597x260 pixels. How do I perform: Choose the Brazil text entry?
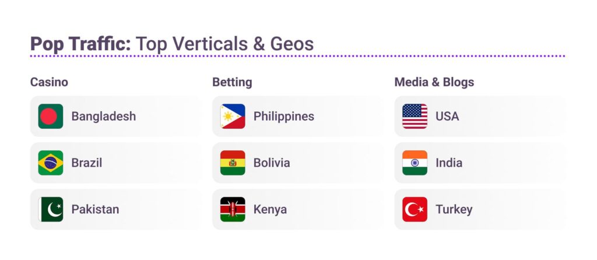click(x=86, y=163)
